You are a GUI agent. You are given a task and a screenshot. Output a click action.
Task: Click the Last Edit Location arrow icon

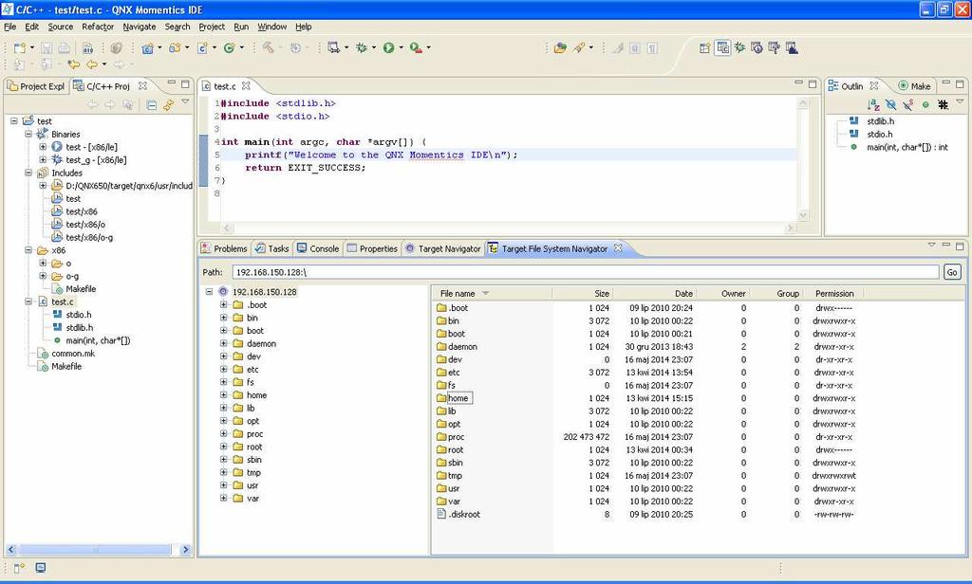(74, 64)
